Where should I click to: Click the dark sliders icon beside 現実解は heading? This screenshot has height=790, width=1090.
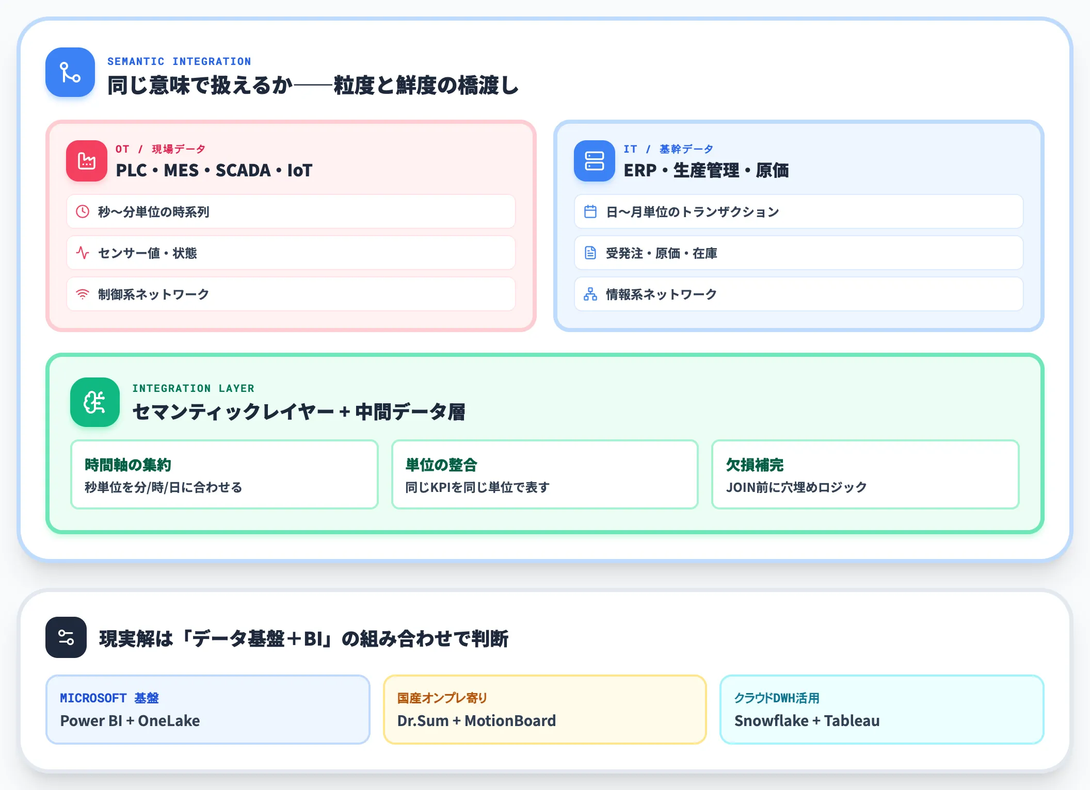(x=66, y=637)
